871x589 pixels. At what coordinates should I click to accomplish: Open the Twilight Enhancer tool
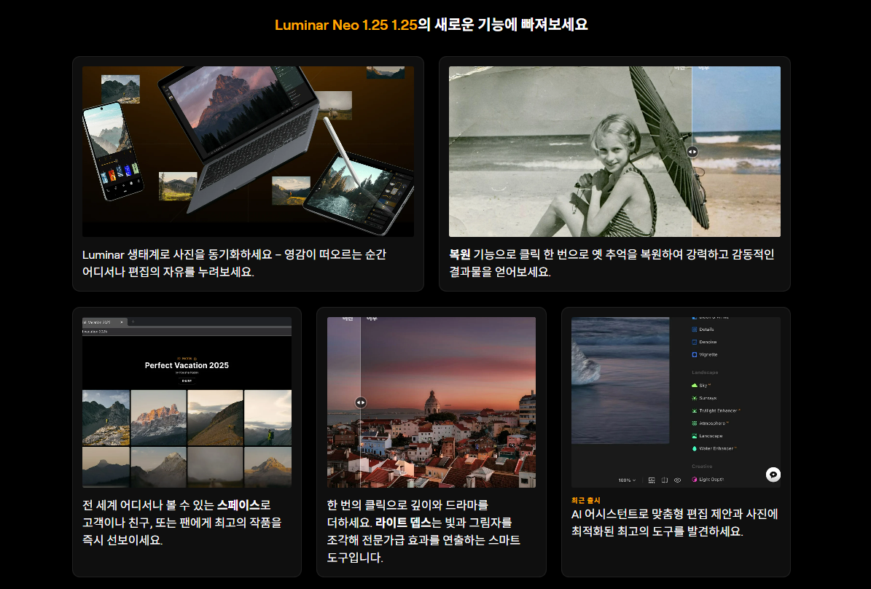[716, 410]
